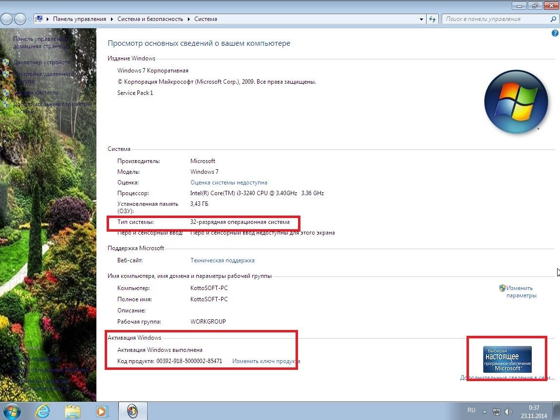Close the System window
Screen dimensions: 560x420
tap(551, 5)
